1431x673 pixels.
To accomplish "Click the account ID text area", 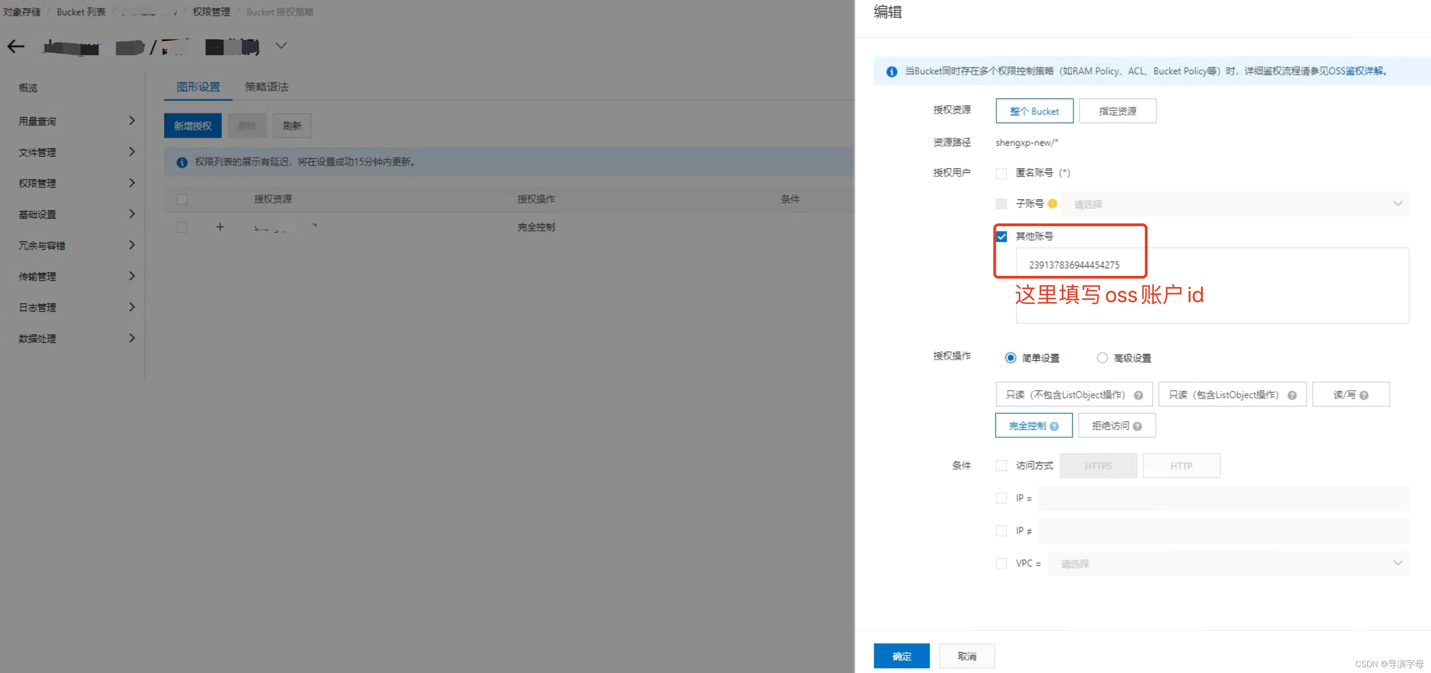I will [1212, 286].
